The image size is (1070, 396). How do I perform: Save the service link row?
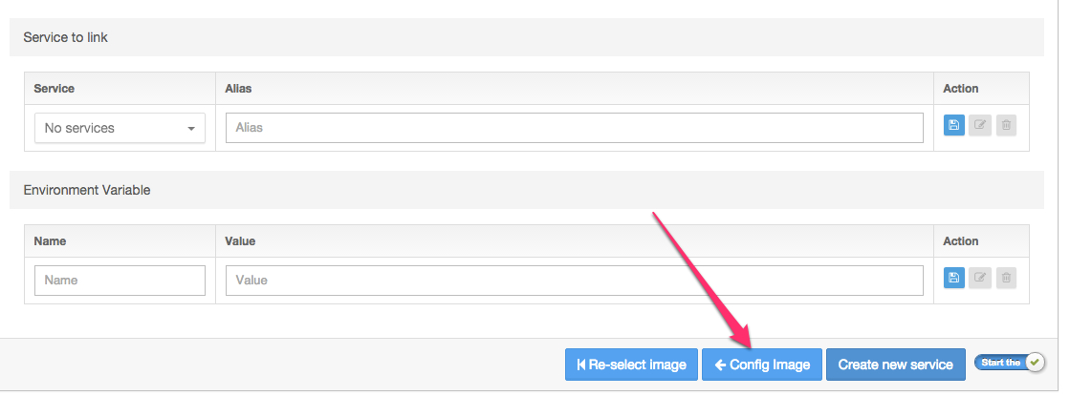(954, 125)
